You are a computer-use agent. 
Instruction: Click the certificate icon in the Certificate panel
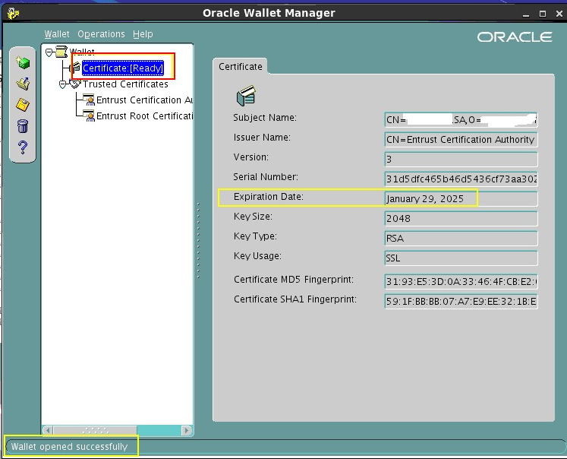(x=246, y=97)
